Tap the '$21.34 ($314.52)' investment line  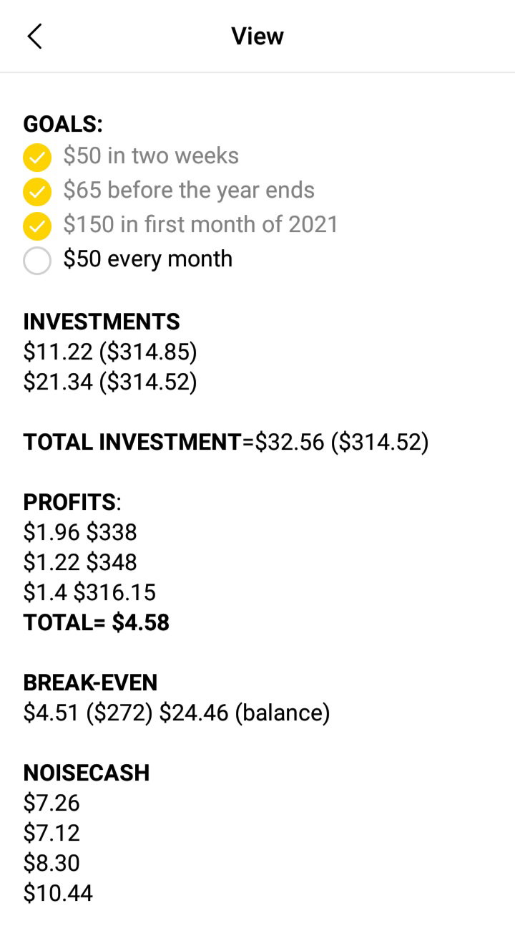coord(110,382)
